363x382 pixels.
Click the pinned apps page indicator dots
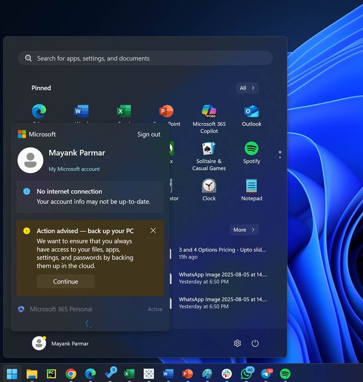280,154
